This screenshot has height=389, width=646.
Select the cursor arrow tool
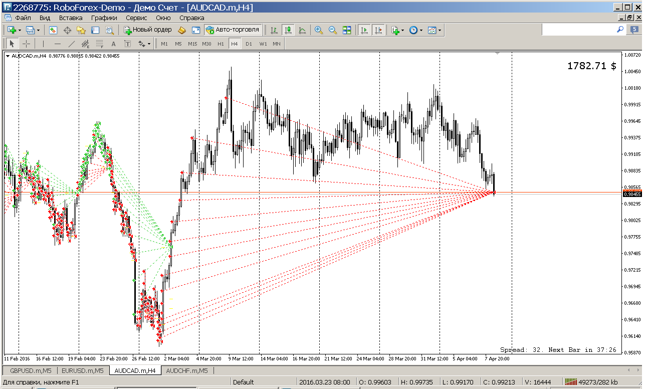(x=12, y=44)
